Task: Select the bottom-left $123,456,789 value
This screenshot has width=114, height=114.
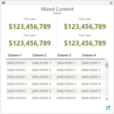Action: click(x=30, y=43)
